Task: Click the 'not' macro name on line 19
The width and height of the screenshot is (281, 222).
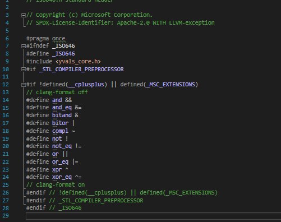Action: point(57,138)
